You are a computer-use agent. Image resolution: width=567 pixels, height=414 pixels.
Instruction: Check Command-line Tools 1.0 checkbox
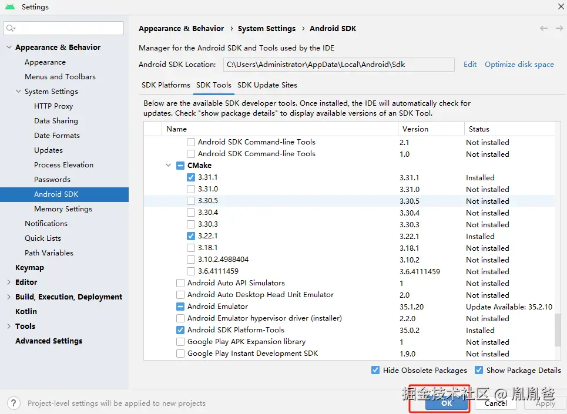pos(191,154)
